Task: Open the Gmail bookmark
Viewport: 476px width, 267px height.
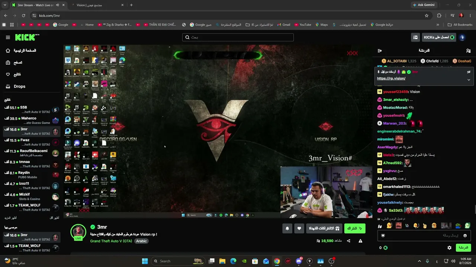Action: (283, 25)
